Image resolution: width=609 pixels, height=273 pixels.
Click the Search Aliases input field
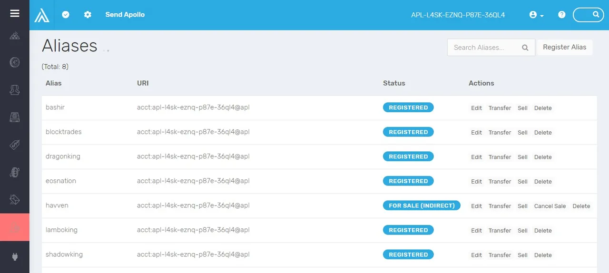491,48
